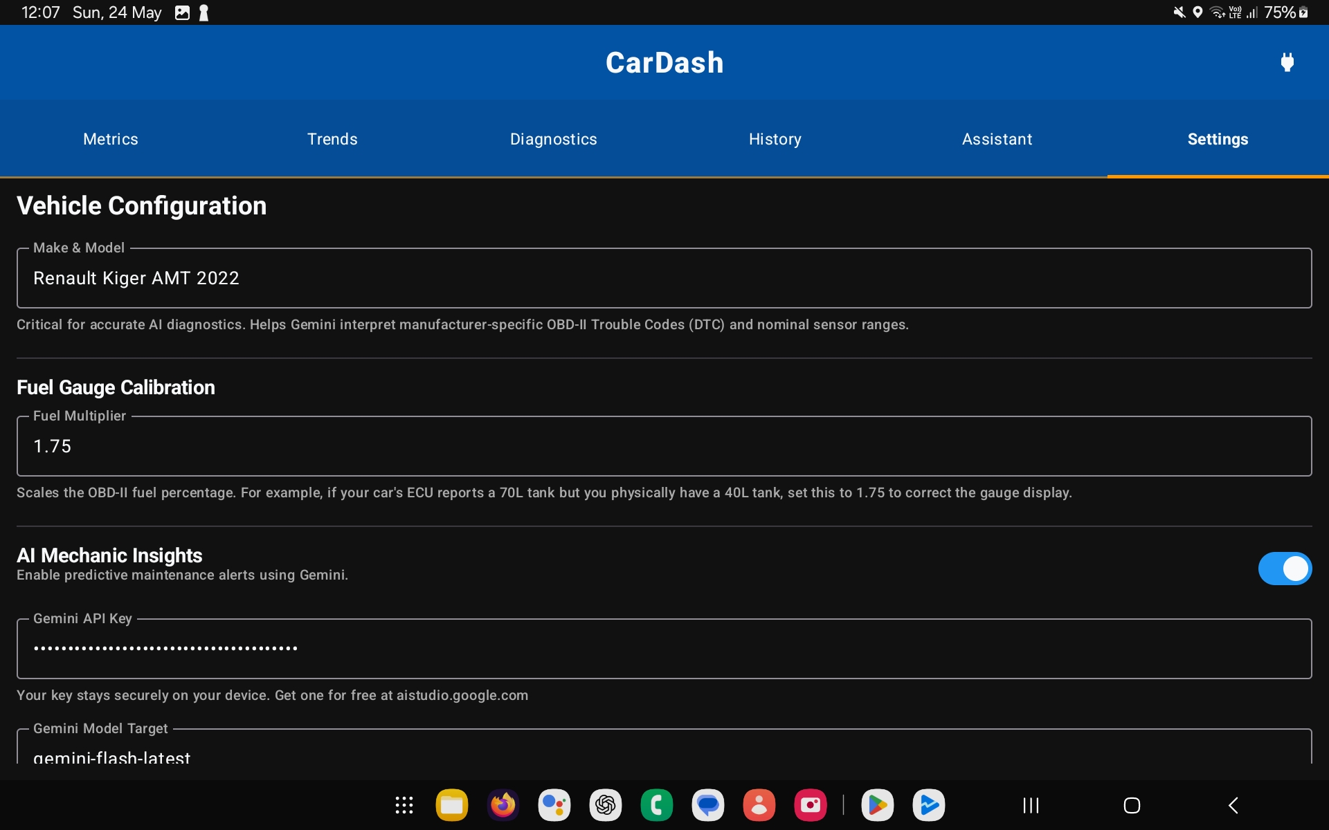This screenshot has height=830, width=1329.
Task: Edit the Gemini Model Target field
Action: [x=664, y=747]
